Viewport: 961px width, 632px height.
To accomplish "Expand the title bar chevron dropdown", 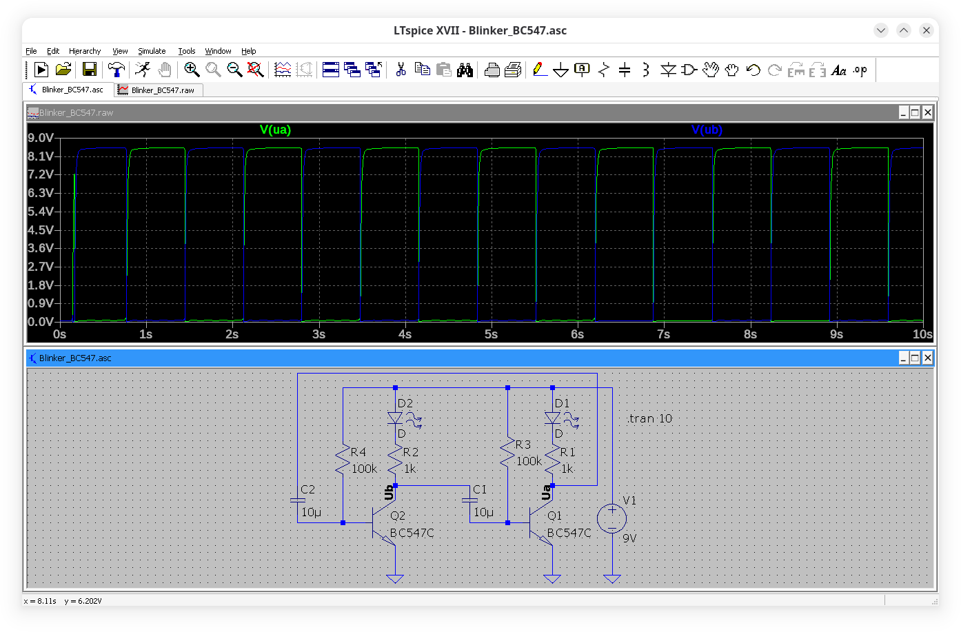I will (880, 30).
